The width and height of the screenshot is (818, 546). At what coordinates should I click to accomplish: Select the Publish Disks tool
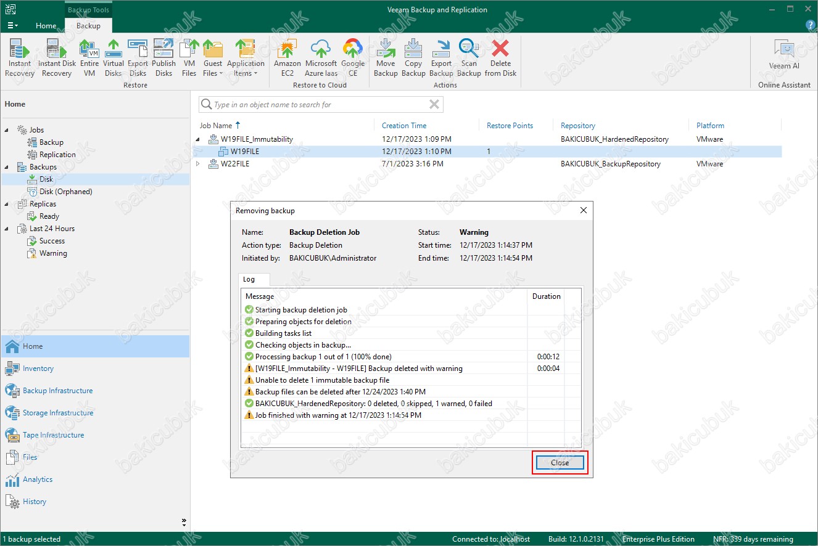coord(163,58)
